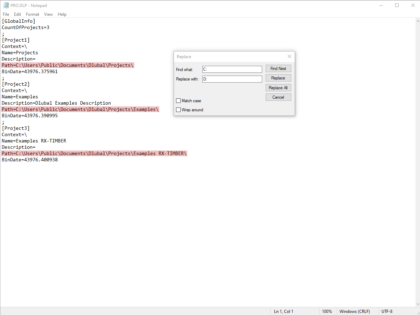
Task: Open the Format menu
Action: (x=32, y=14)
